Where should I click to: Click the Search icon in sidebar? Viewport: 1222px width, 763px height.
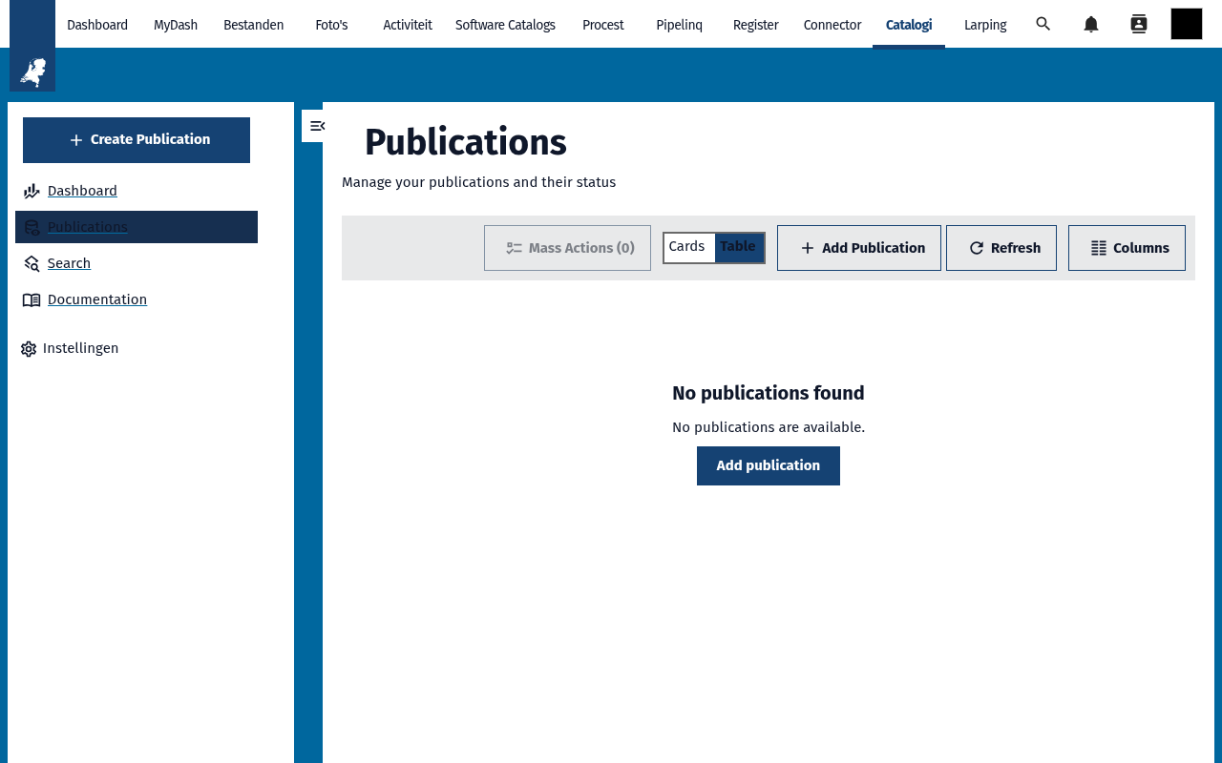(32, 263)
